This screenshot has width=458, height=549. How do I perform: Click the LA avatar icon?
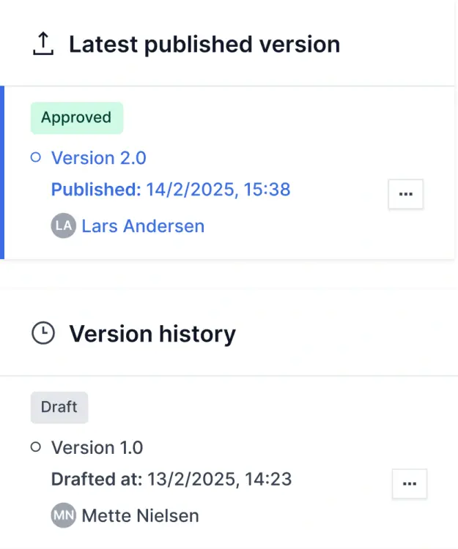coord(64,225)
